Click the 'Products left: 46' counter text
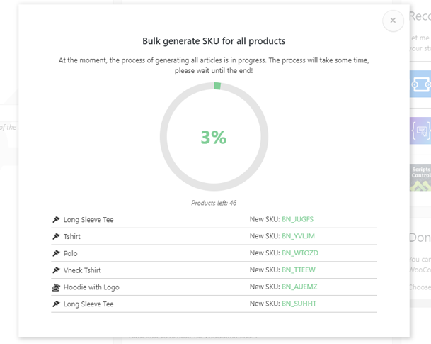431x344 pixels. 214,203
